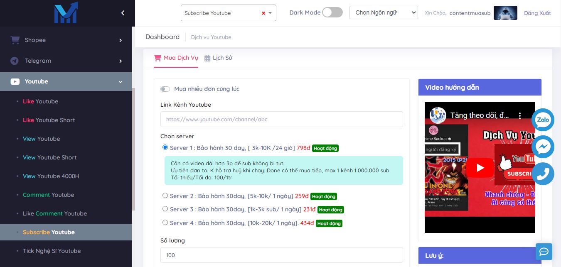This screenshot has width=561, height=267.
Task: Click the Lưu ý panel header
Action: pos(480,255)
